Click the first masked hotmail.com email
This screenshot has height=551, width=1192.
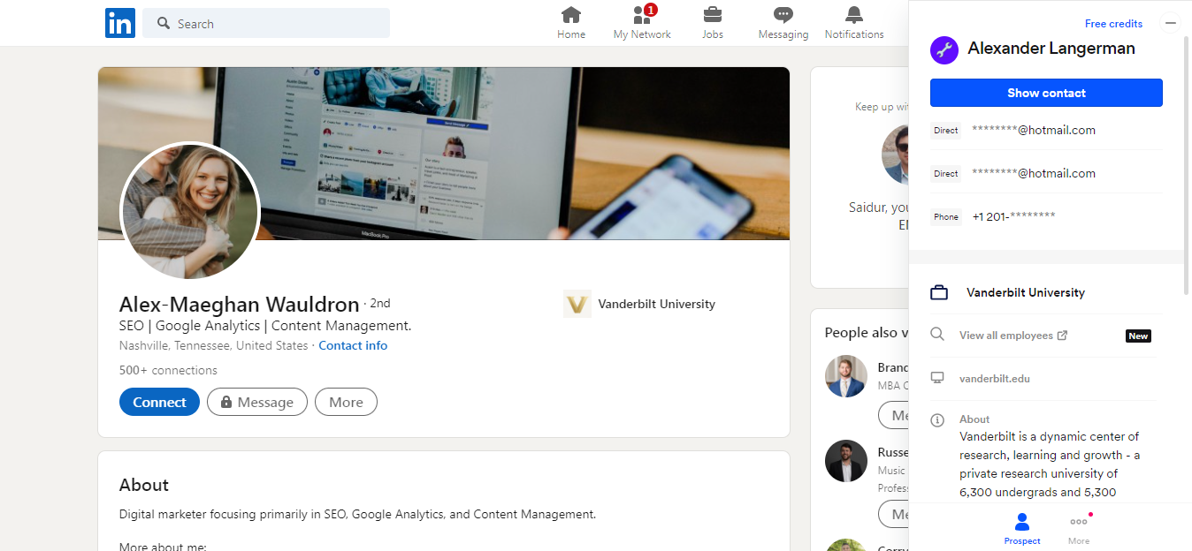pyautogui.click(x=1034, y=130)
